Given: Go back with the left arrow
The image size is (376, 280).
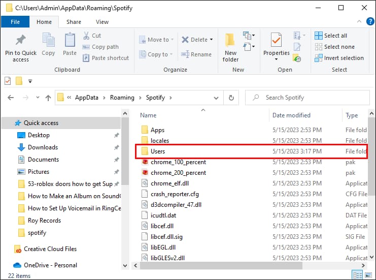Looking at the screenshot, I should point(11,98).
